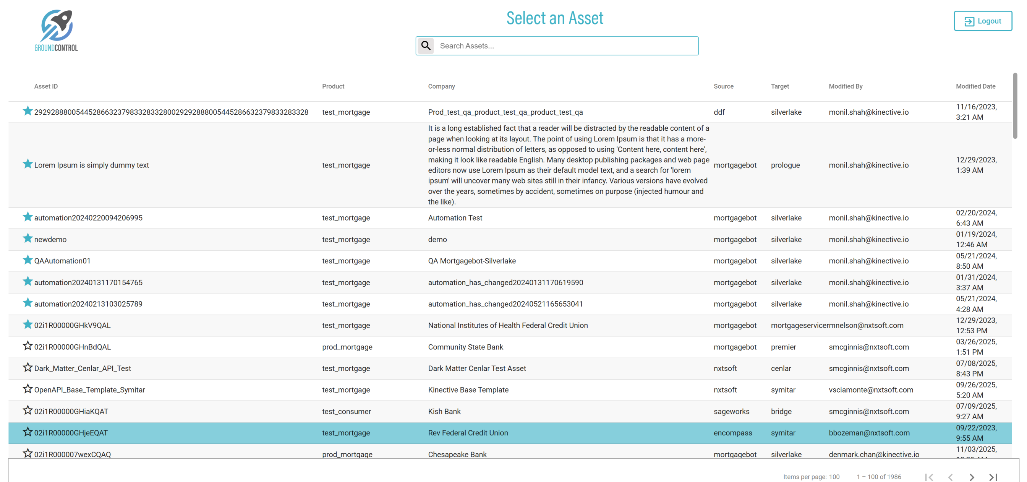Viewport: 1027px width, 482px height.
Task: Jump to first page arrow
Action: (x=928, y=477)
